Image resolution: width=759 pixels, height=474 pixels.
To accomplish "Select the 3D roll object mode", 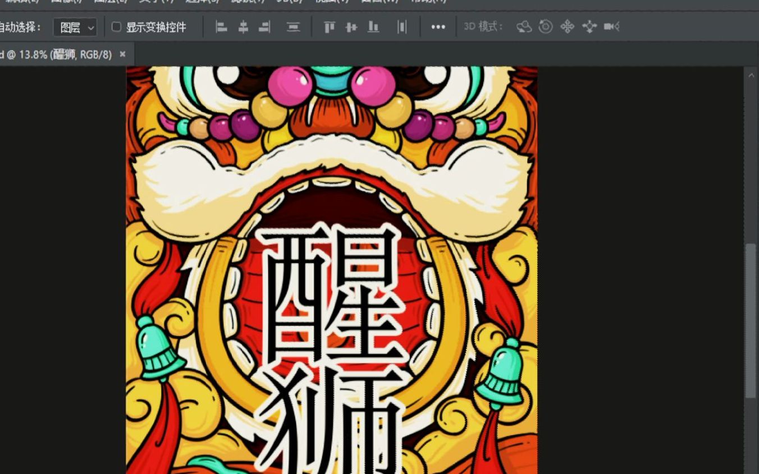I will coord(546,27).
